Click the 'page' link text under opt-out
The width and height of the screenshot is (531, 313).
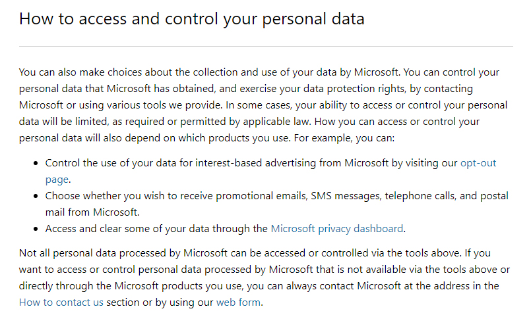[57, 180]
